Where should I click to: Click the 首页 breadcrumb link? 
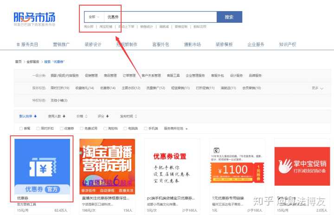[x=18, y=61]
